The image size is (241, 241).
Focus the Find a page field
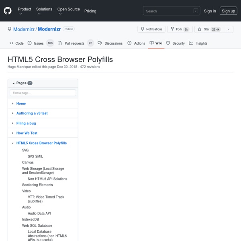pyautogui.click(x=43, y=93)
